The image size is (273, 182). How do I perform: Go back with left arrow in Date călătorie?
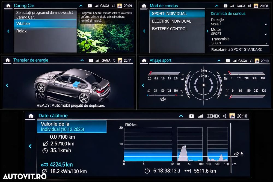[30, 146]
